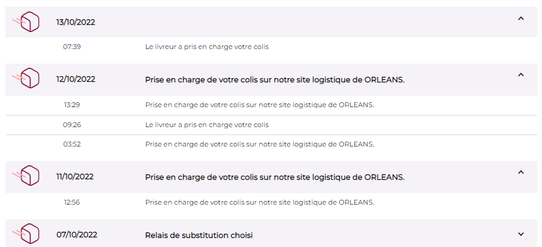Click the parcel icon beside 07/10/2022
The image size is (542, 247).
(28, 234)
